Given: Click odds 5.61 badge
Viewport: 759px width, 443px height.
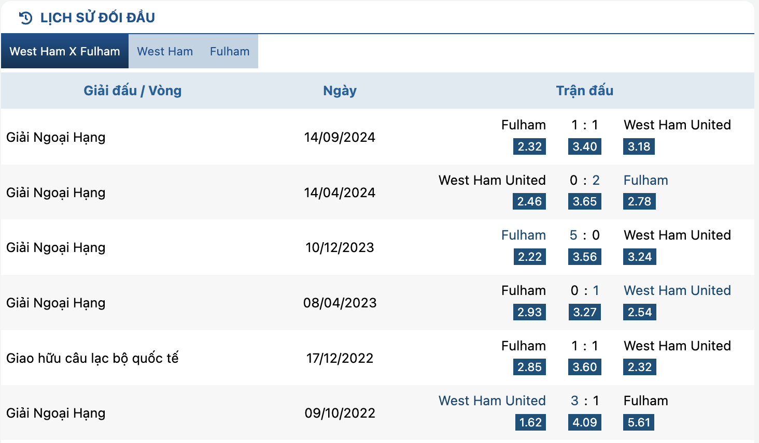Looking at the screenshot, I should (639, 422).
